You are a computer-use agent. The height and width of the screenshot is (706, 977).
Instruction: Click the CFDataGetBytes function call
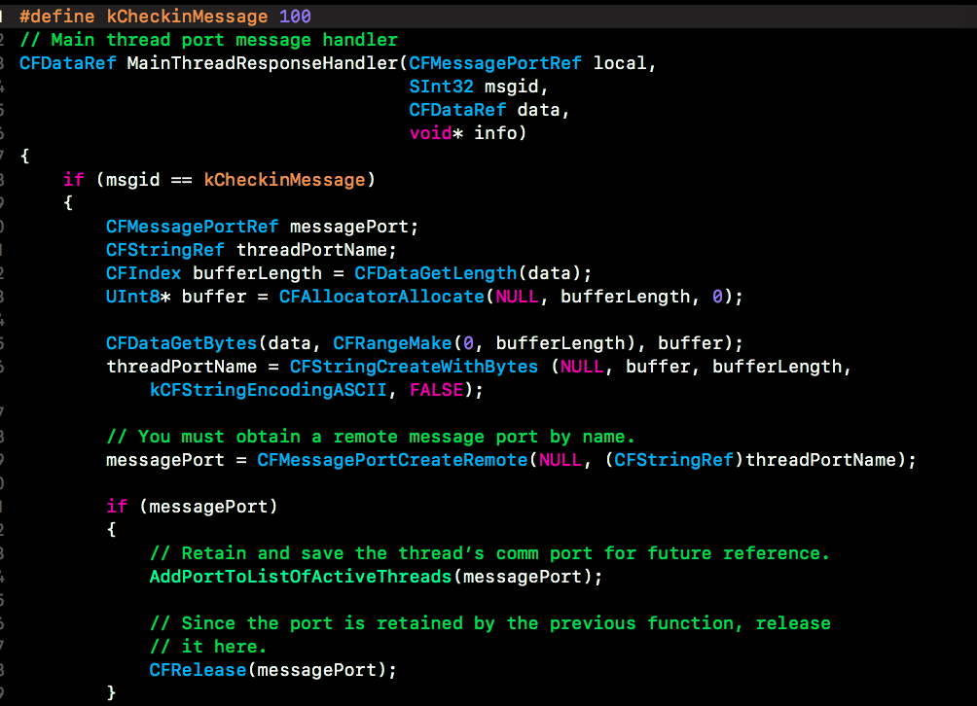(x=181, y=343)
